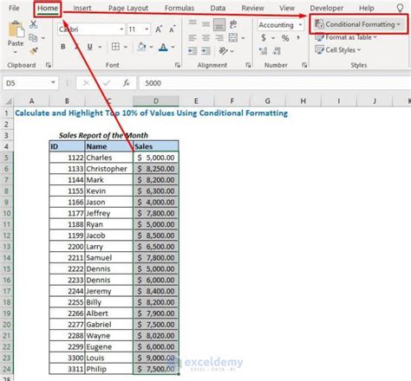The width and height of the screenshot is (411, 381).
Task: Click the Copy icon
Action: click(33, 38)
